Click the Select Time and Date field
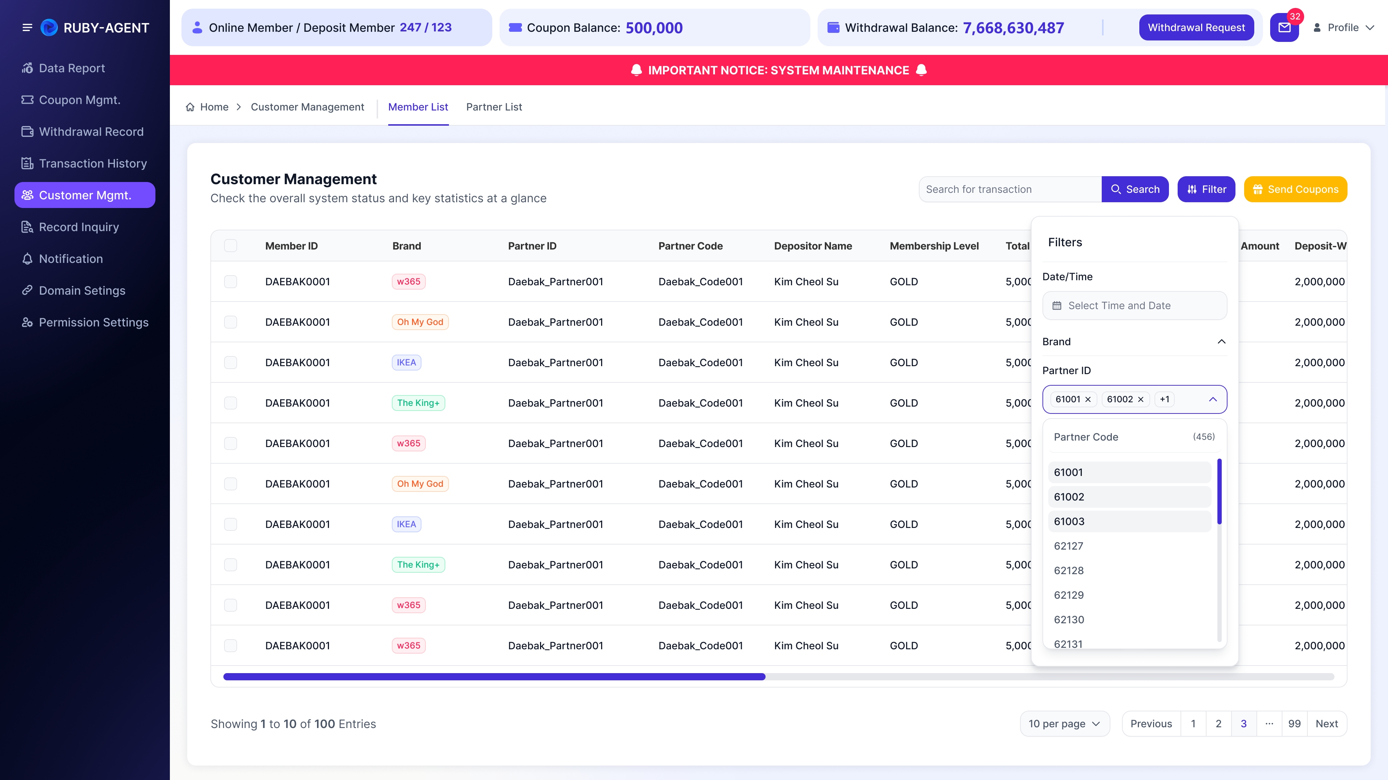The image size is (1388, 780). 1135,306
